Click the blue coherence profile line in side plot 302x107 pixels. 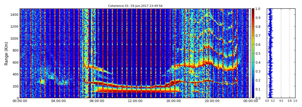point(270,53)
